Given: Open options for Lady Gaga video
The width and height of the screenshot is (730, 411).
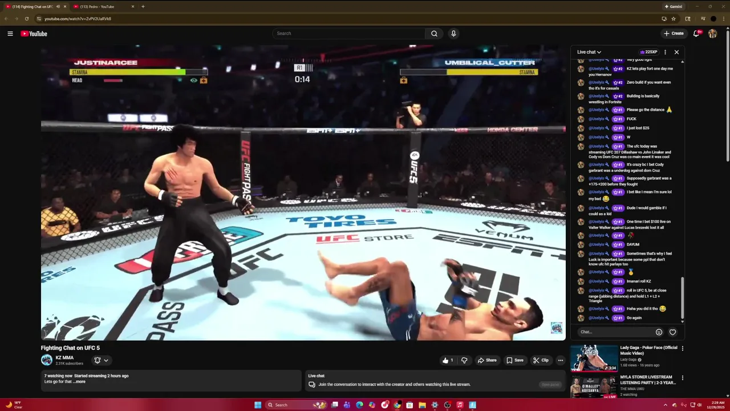Looking at the screenshot, I should pos(682,348).
